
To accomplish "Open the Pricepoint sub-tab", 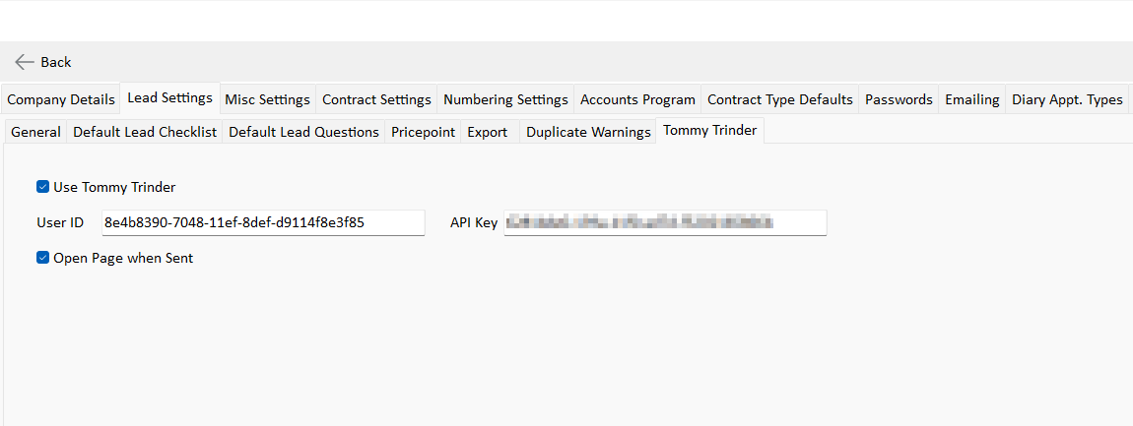I will (423, 132).
